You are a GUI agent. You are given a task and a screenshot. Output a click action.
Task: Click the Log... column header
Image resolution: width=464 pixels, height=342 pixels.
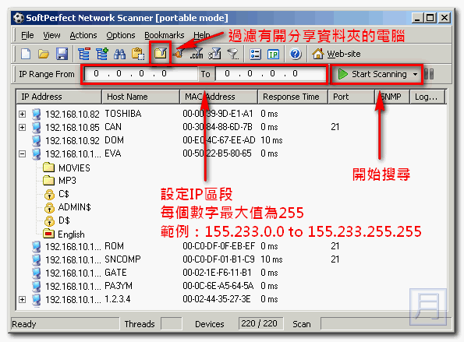click(x=427, y=97)
